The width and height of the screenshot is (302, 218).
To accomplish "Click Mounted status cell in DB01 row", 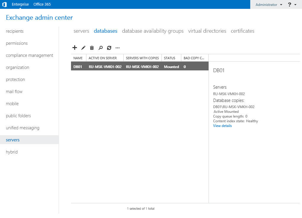I will [x=172, y=67].
